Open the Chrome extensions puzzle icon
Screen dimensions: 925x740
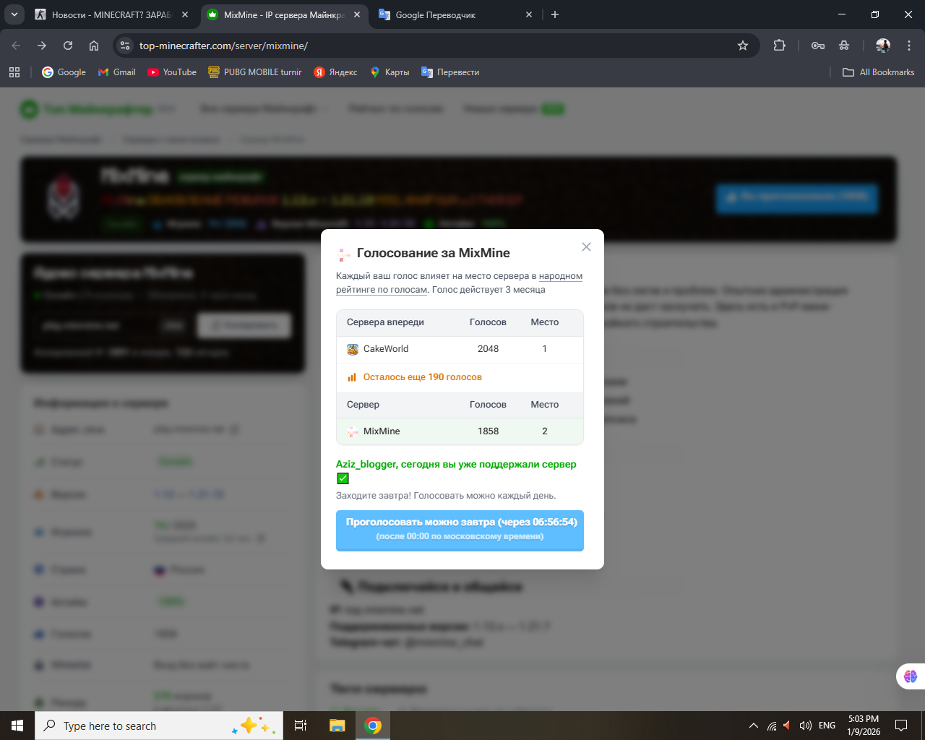(x=779, y=46)
